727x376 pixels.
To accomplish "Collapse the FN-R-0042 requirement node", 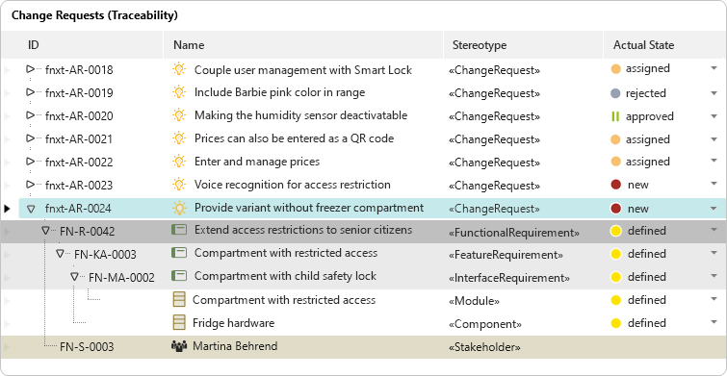I will (45, 230).
